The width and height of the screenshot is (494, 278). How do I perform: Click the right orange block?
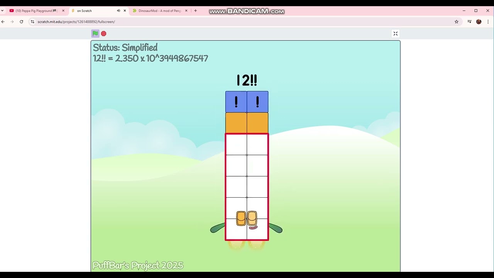coord(257,123)
